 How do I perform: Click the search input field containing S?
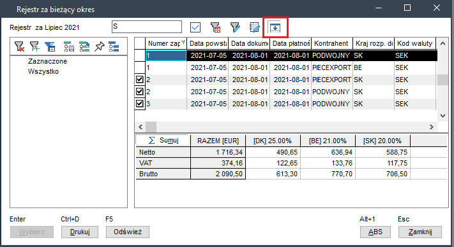[x=147, y=27]
